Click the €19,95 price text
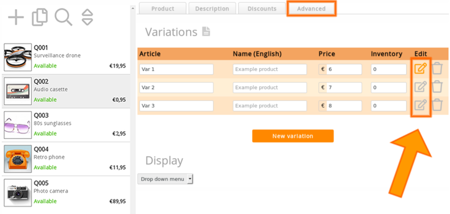The height and width of the screenshot is (214, 450). (118, 66)
